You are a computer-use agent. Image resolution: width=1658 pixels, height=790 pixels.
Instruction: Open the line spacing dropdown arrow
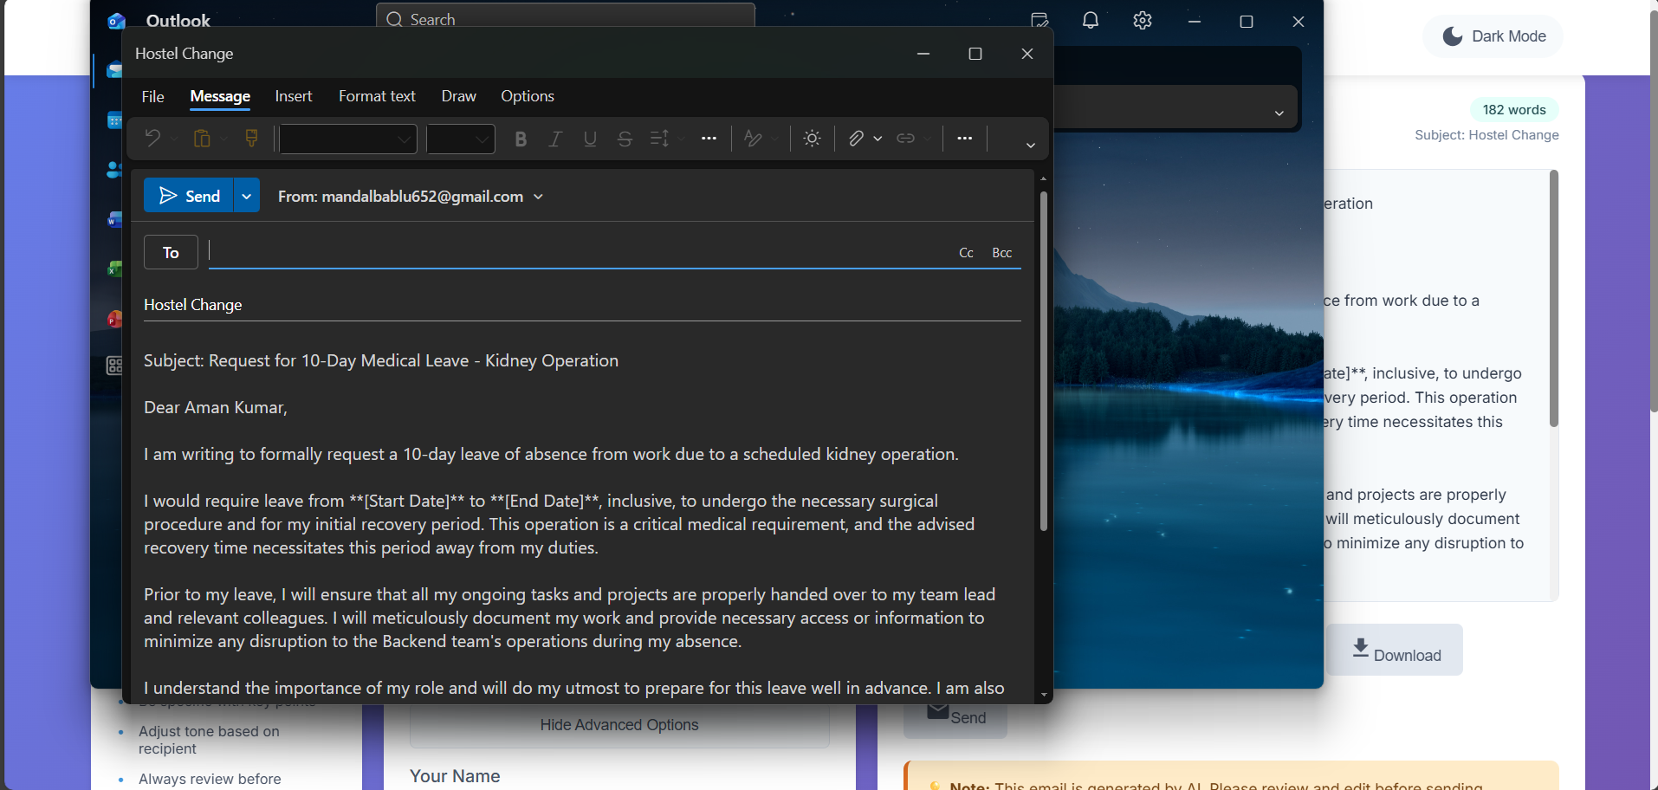click(681, 139)
